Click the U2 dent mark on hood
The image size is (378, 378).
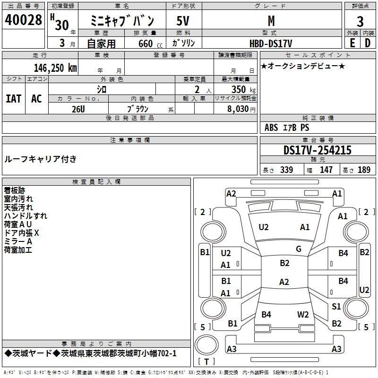click(x=264, y=227)
